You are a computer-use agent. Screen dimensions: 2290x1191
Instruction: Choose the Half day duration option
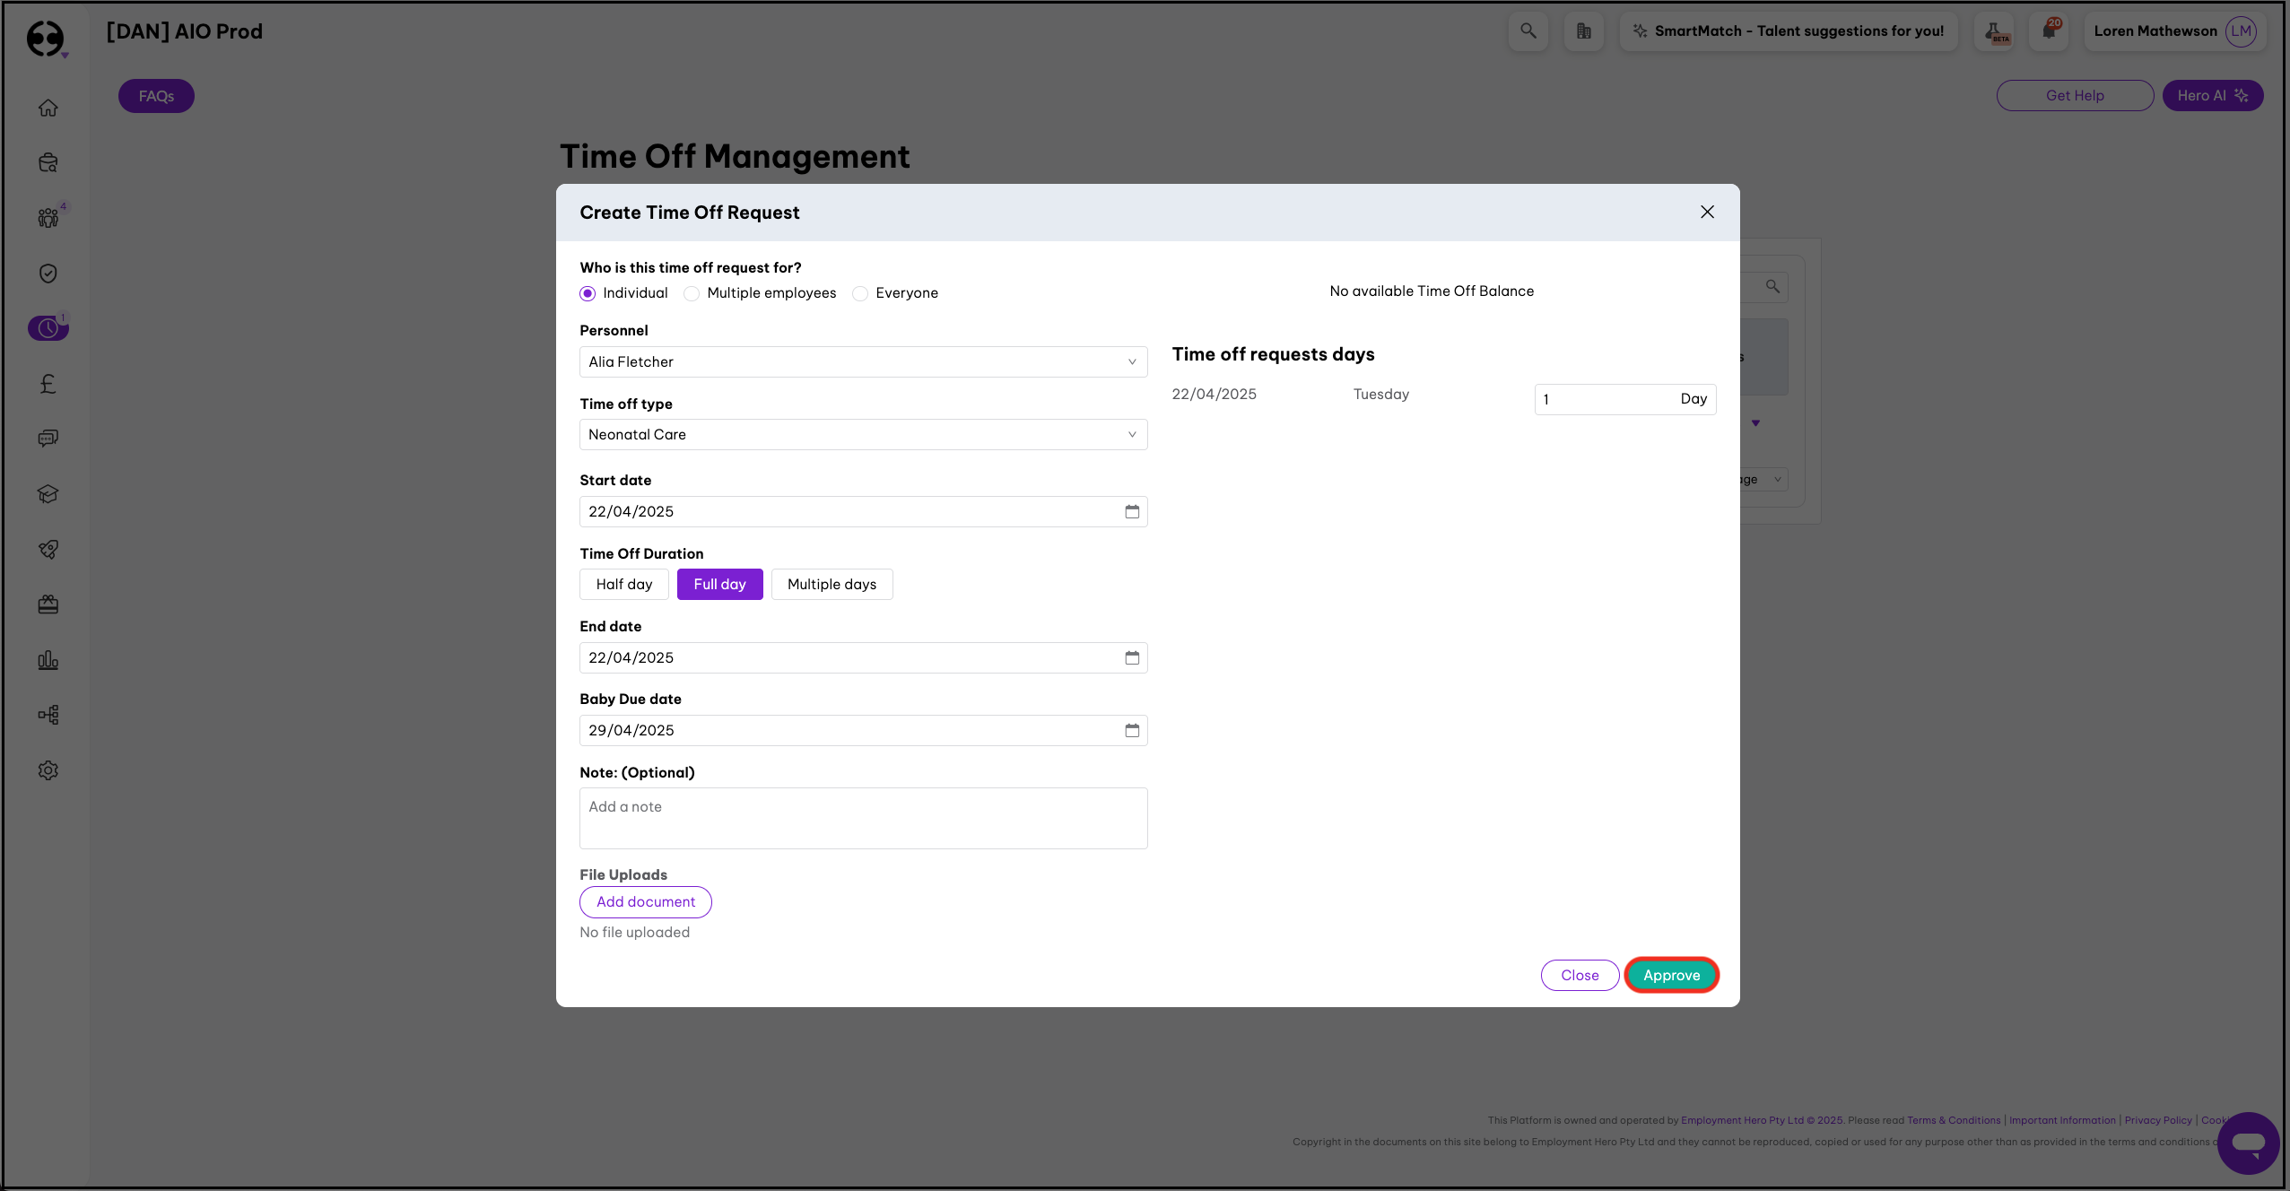click(x=624, y=585)
